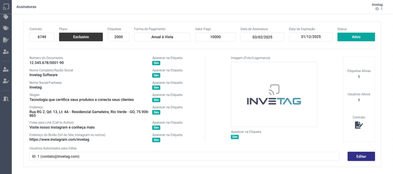This screenshot has height=174, width=393.
Task: Click the Assinaturas page title
Action: [x=27, y=7]
